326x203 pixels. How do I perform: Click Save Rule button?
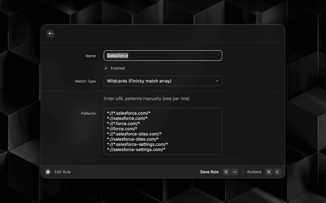(209, 172)
